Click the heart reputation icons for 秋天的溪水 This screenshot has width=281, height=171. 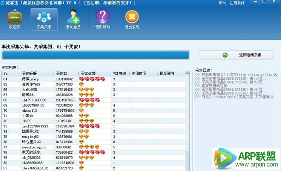92,152
